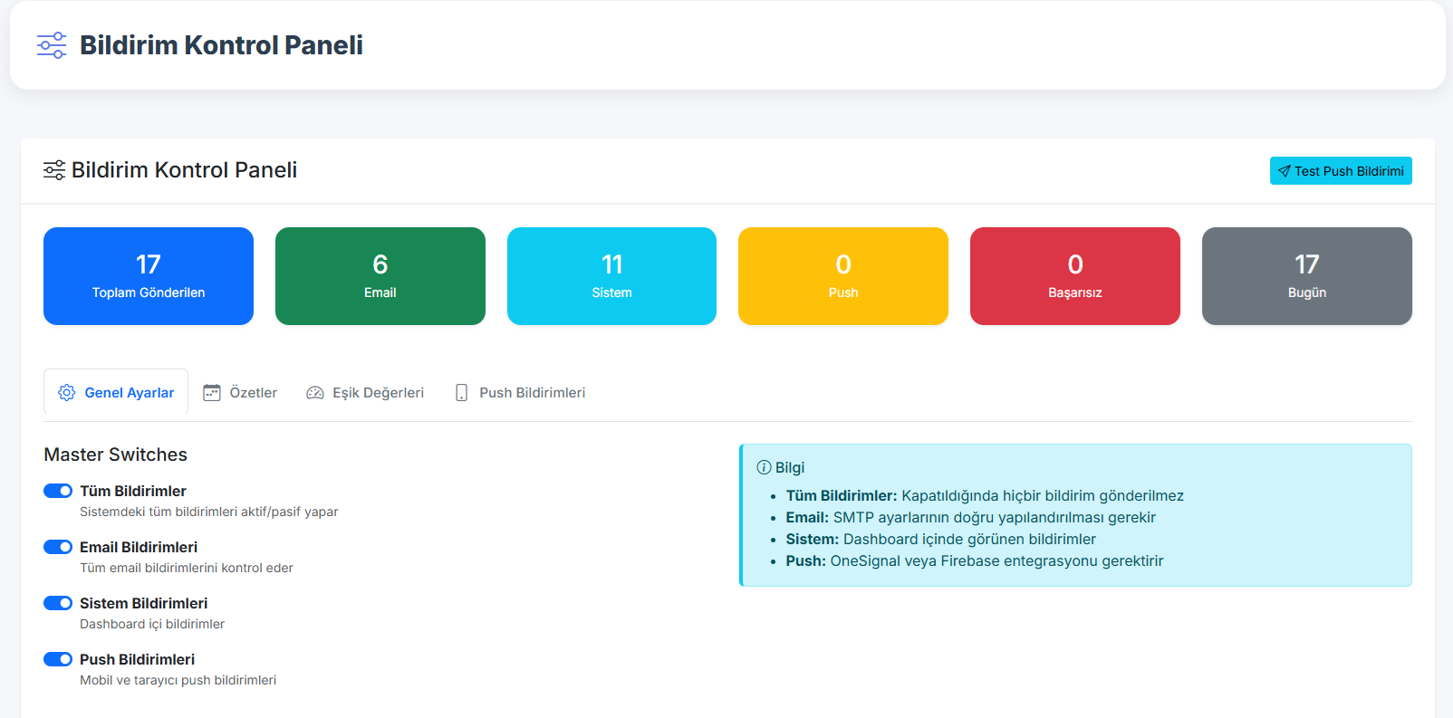Click the phone icon for Push Bildirimleri
Screen dimensions: 1453x718
462,393
